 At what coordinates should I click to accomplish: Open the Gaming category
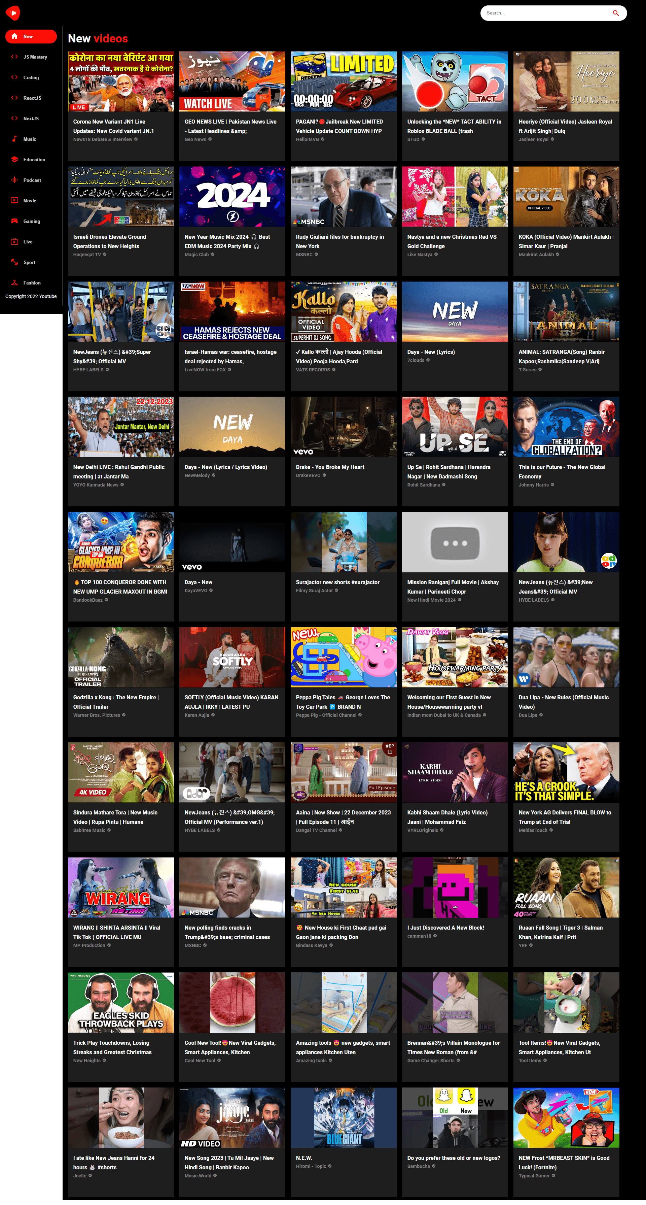[31, 221]
